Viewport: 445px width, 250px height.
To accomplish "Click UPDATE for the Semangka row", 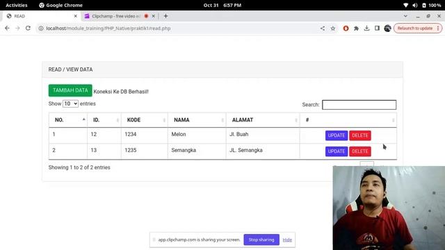I will 337,151.
